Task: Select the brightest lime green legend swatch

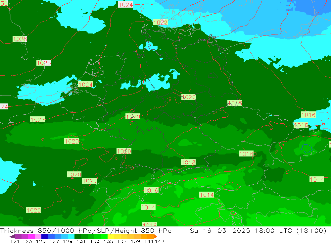Action: 104,236
